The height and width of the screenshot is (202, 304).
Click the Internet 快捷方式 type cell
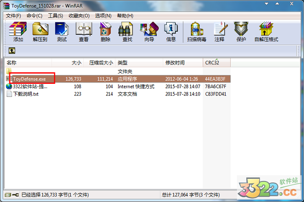[x=136, y=87]
